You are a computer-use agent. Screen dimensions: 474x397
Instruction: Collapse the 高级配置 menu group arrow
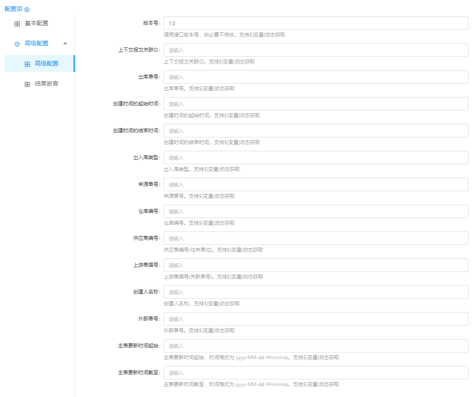(65, 43)
